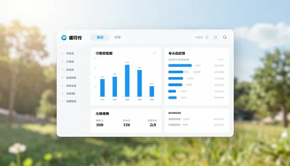Screen dimensions: 290x166
Task: Click the second row in the bottom-right card
Action: pos(196,125)
